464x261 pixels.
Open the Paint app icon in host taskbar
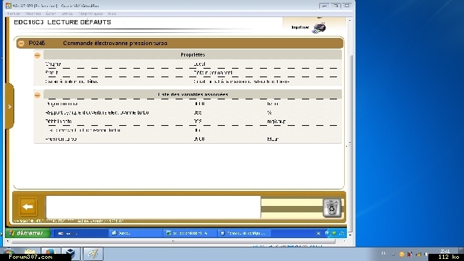[x=93, y=254]
